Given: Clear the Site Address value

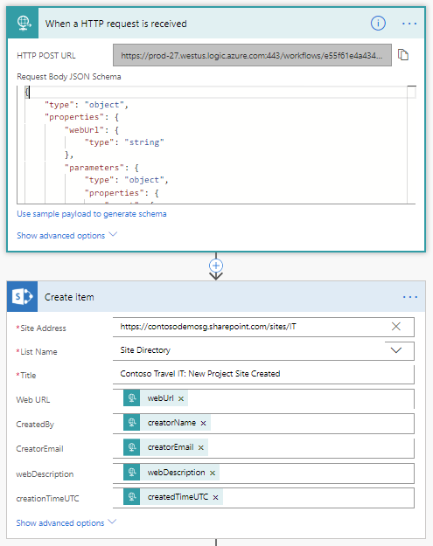Looking at the screenshot, I should tap(396, 327).
